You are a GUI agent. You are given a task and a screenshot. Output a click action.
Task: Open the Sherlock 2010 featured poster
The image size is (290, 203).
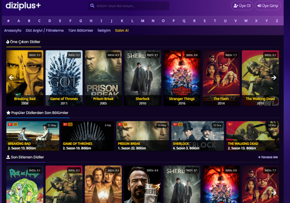143,78
